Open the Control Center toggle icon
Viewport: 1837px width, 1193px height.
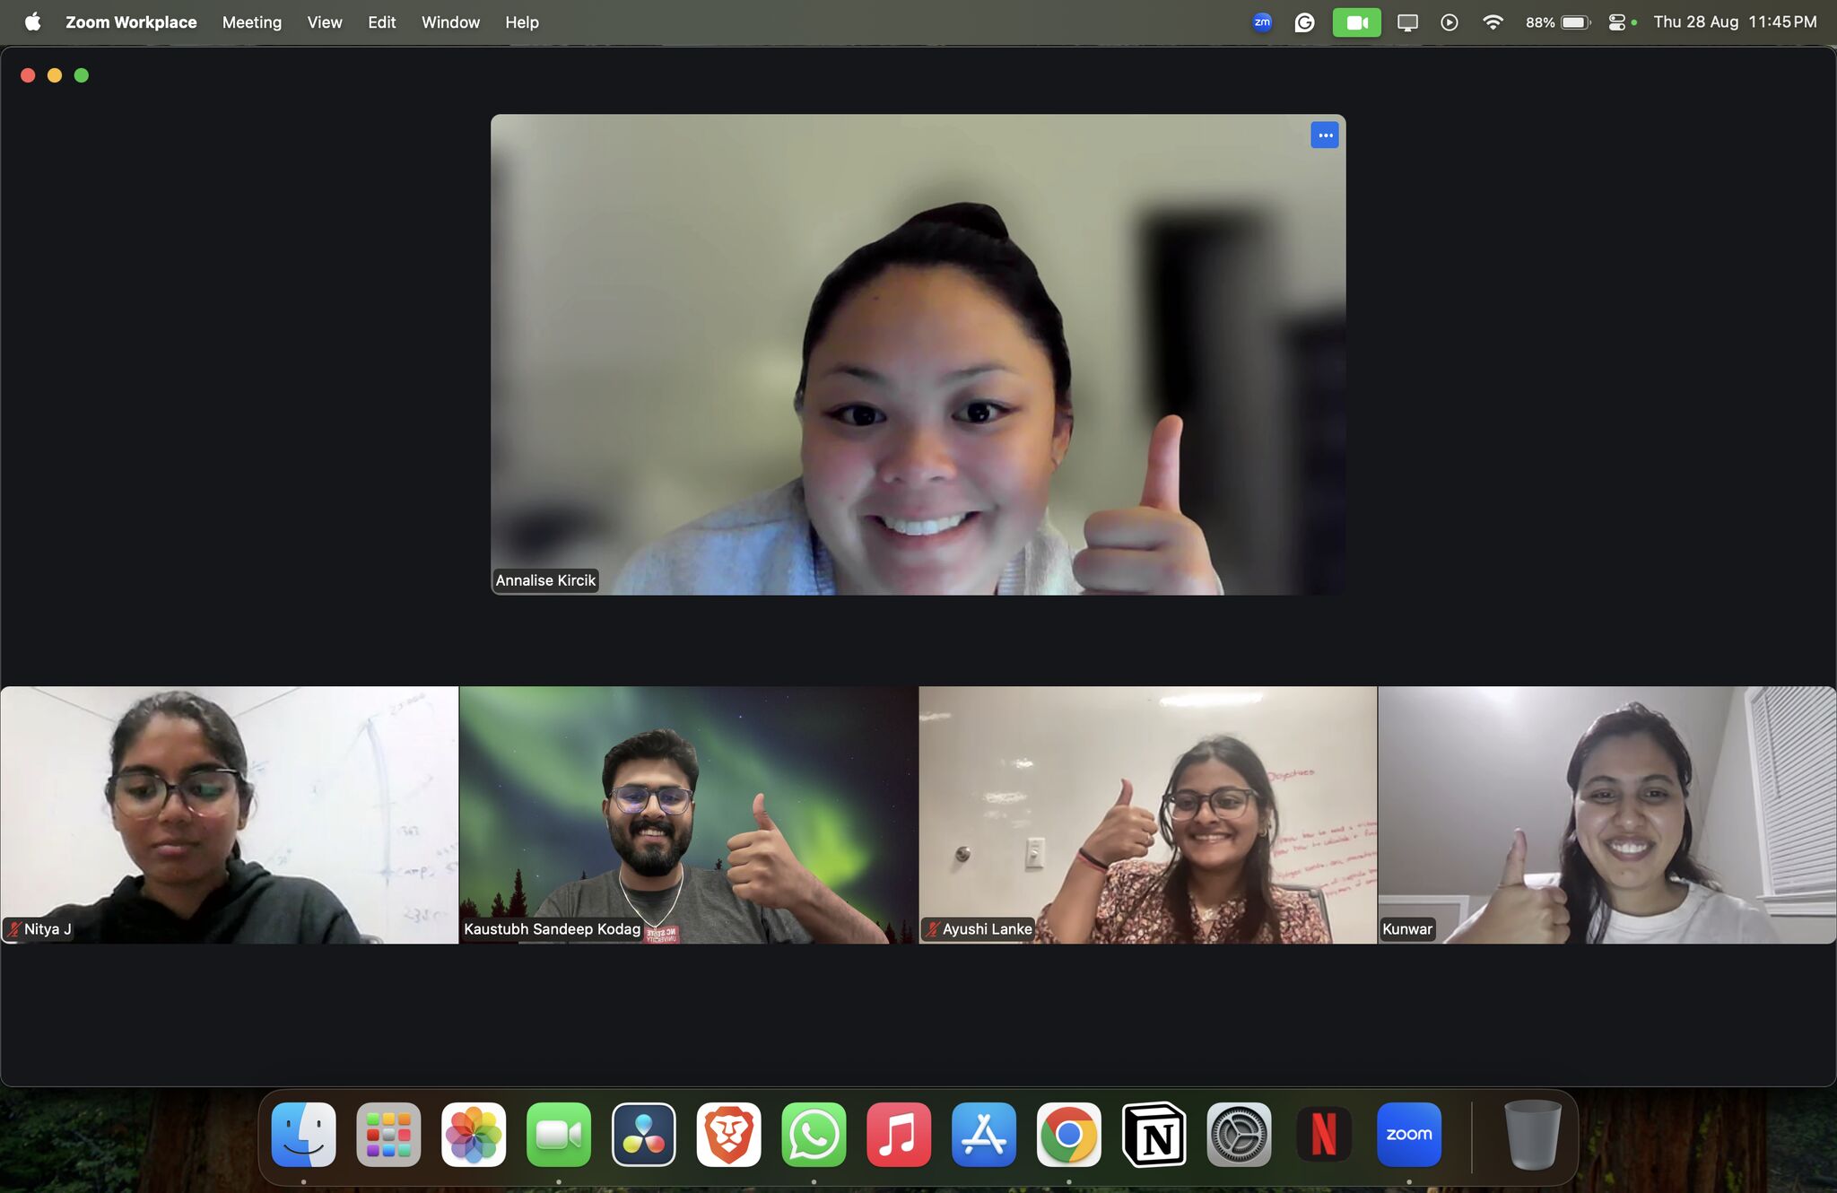(1616, 22)
